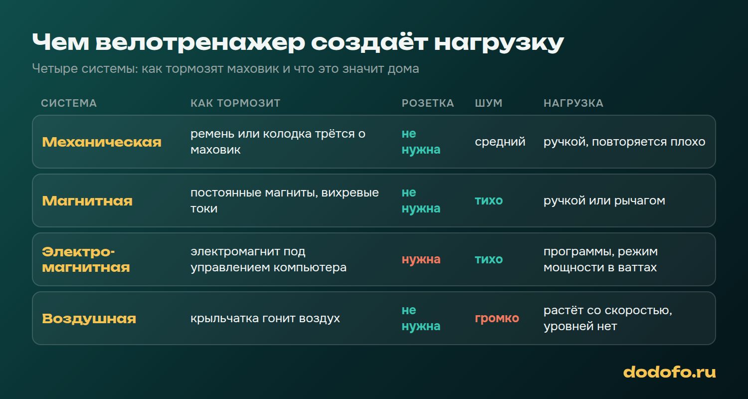Select the "Электро-магнитная" system name
748x399 pixels.
[86, 259]
